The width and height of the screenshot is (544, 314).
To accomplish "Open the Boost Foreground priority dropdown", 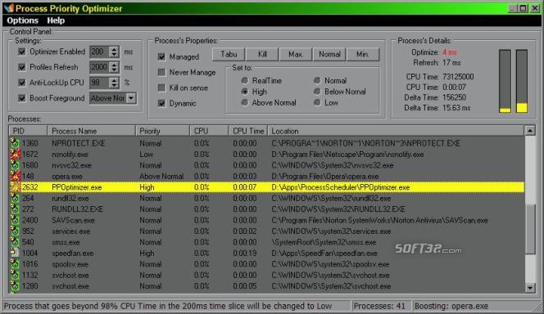I will (131, 98).
